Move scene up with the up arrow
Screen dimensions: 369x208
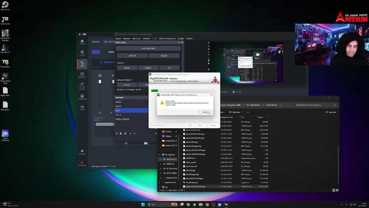[130, 133]
